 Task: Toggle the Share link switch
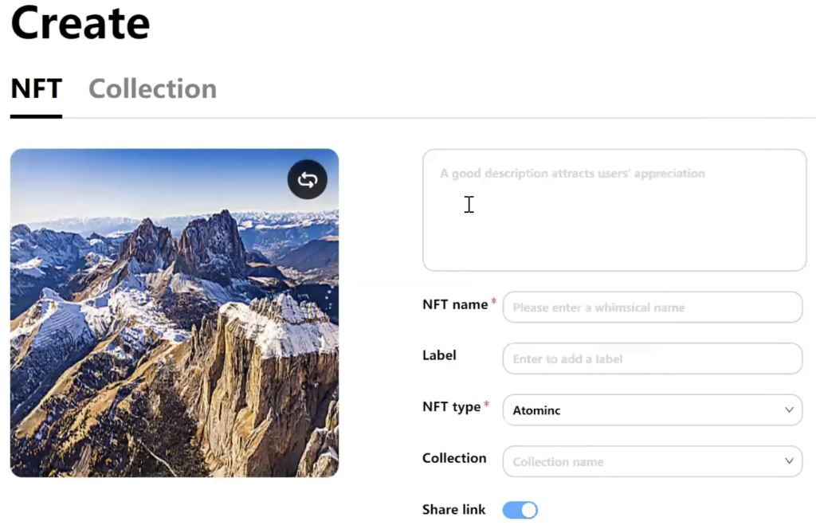click(x=520, y=510)
